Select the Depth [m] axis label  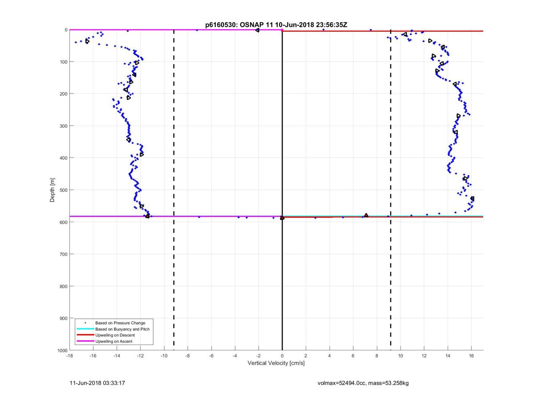pyautogui.click(x=53, y=190)
